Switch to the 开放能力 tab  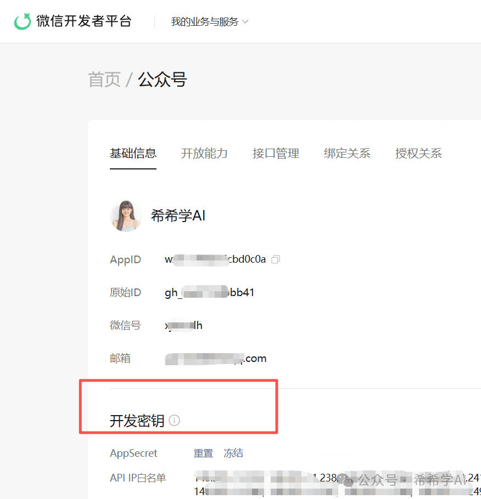204,154
